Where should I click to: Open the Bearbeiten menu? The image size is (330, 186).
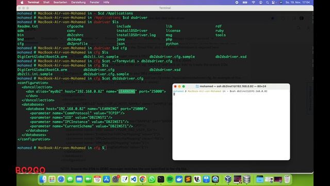pos(60,2)
